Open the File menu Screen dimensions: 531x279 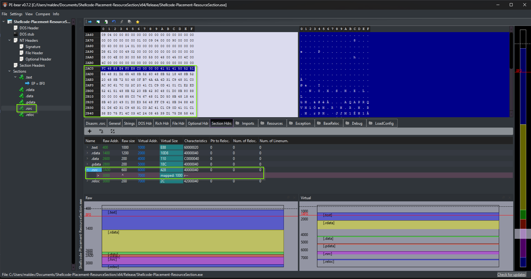click(x=4, y=14)
